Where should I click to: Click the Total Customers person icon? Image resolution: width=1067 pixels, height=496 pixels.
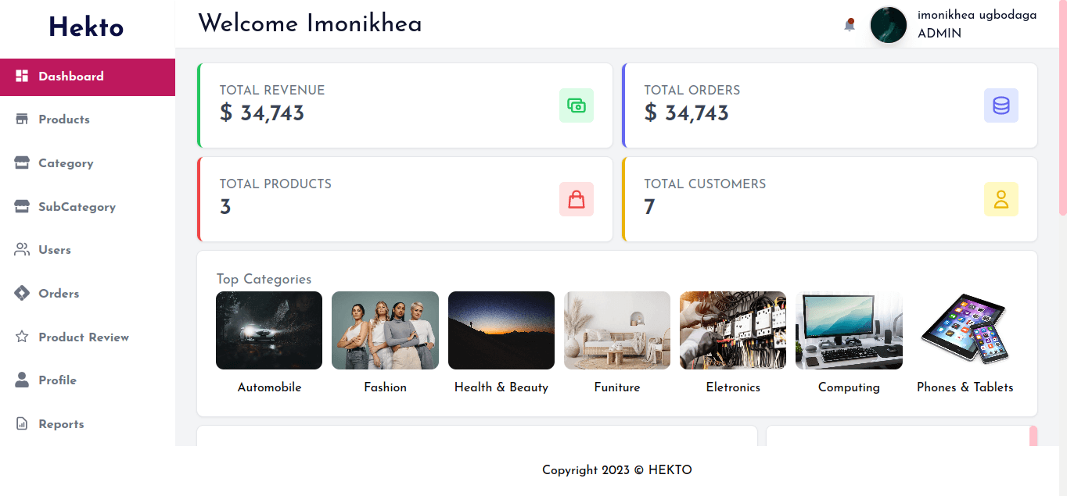(x=1001, y=199)
